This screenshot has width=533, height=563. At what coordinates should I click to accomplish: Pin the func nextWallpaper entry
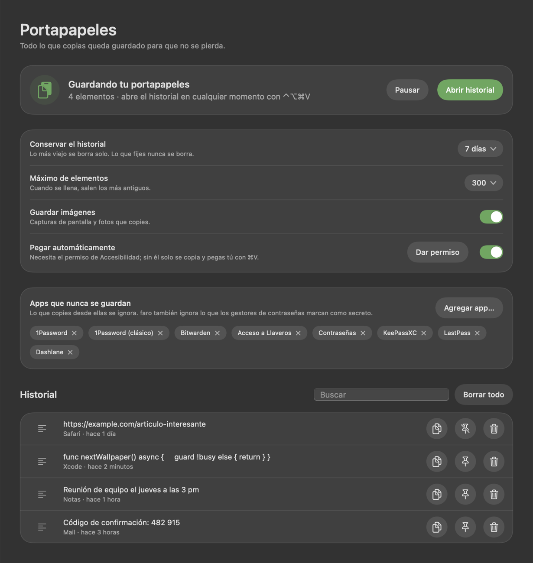(x=465, y=462)
